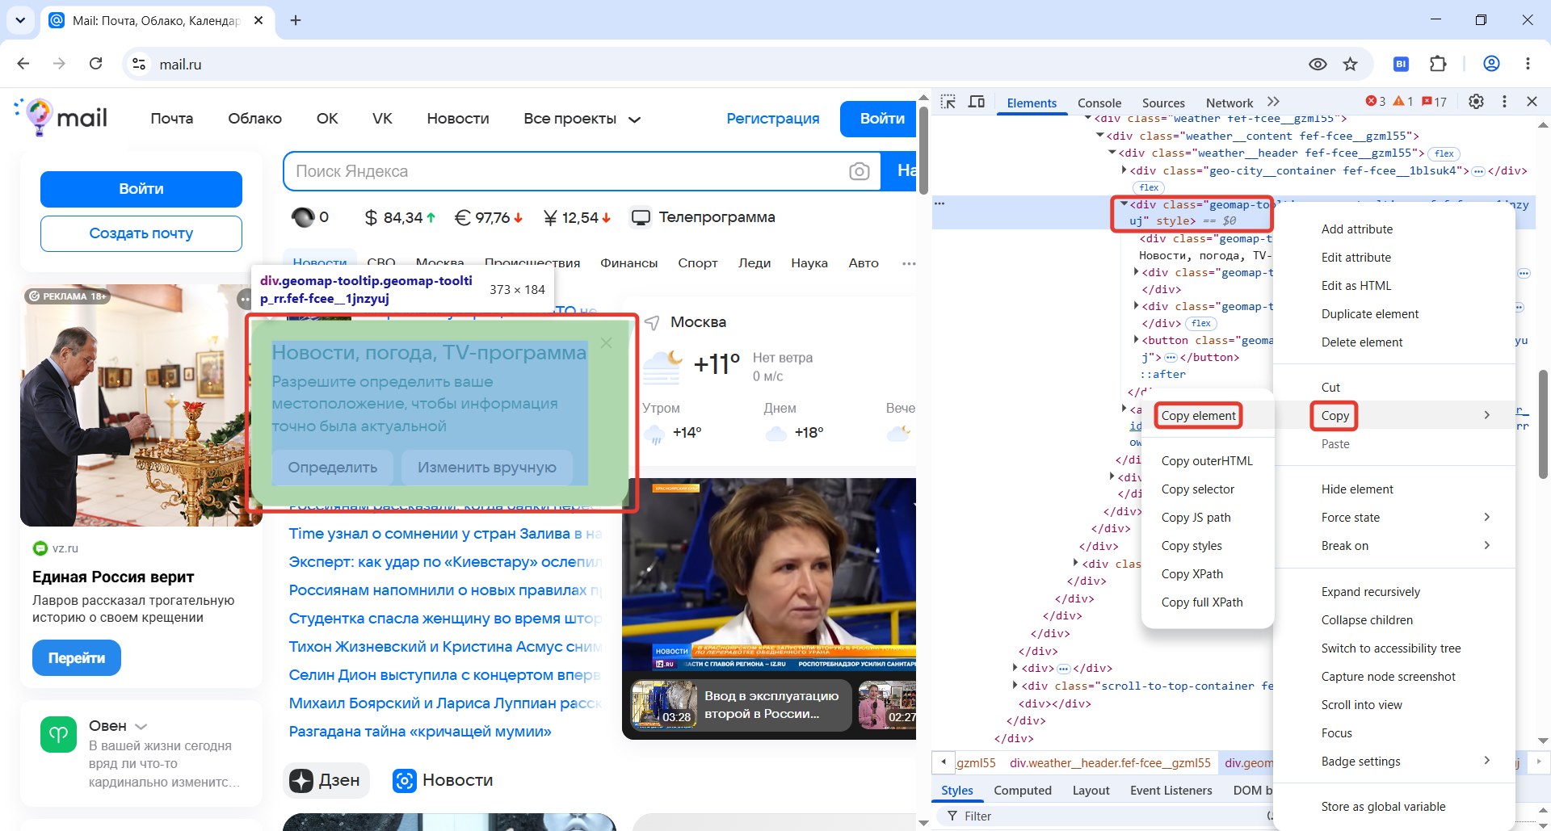Expand the Овен horoscope sign selector
The height and width of the screenshot is (831, 1551).
pos(118,726)
